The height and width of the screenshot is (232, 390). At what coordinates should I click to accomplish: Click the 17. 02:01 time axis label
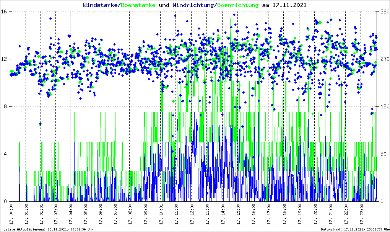(x=41, y=216)
